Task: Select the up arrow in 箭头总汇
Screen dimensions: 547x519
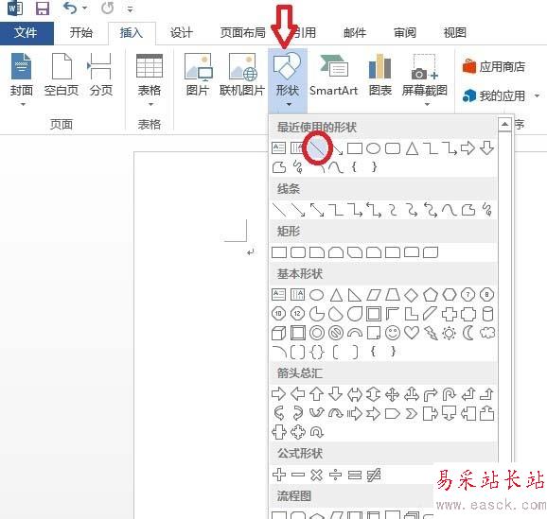Action: (x=316, y=394)
